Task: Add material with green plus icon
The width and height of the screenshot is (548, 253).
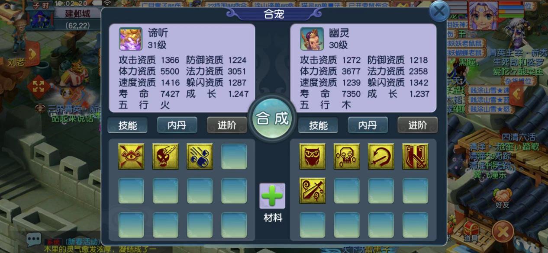Action: tap(272, 196)
